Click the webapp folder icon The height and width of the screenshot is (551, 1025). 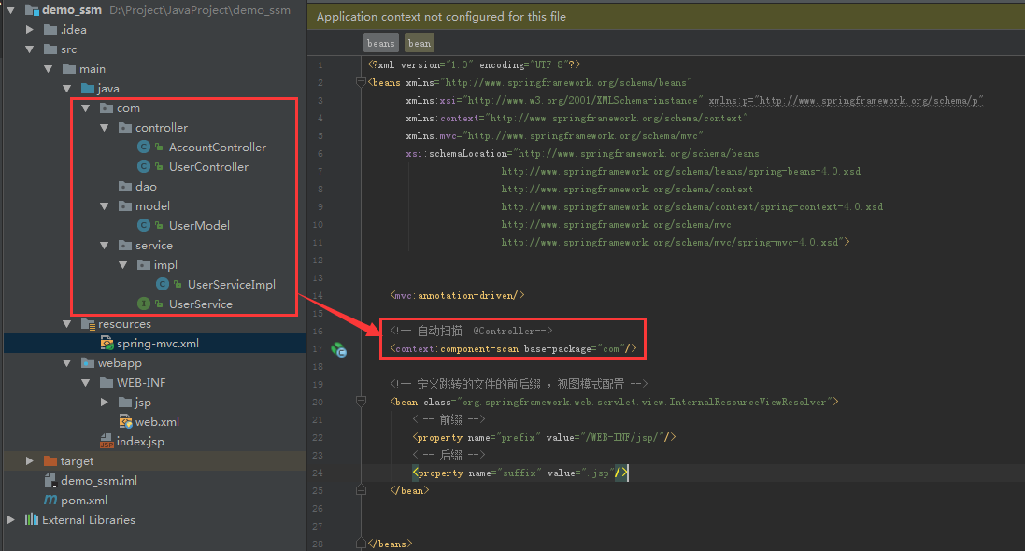pyautogui.click(x=88, y=362)
